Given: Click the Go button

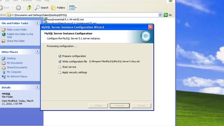Looking at the screenshot, I should tap(168, 15).
